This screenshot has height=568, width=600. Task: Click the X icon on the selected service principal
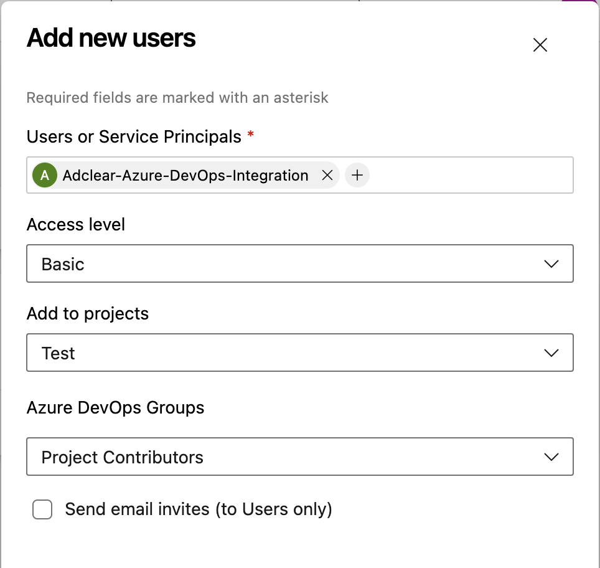tap(327, 175)
